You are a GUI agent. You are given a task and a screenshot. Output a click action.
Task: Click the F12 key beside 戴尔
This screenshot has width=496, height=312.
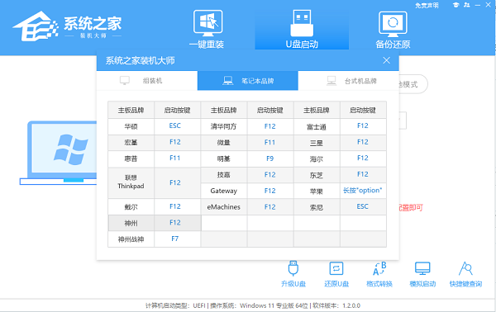tap(178, 207)
